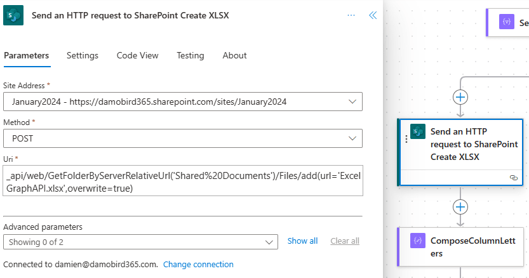Click the ComposeColumnLetters compose icon

tap(417, 241)
